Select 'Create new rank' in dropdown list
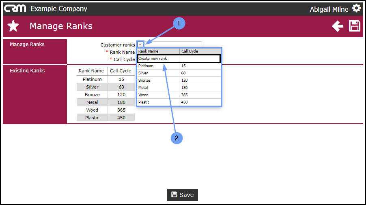 coord(179,59)
